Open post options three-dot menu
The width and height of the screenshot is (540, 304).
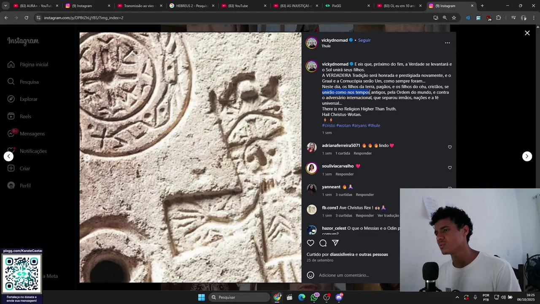[x=447, y=43]
